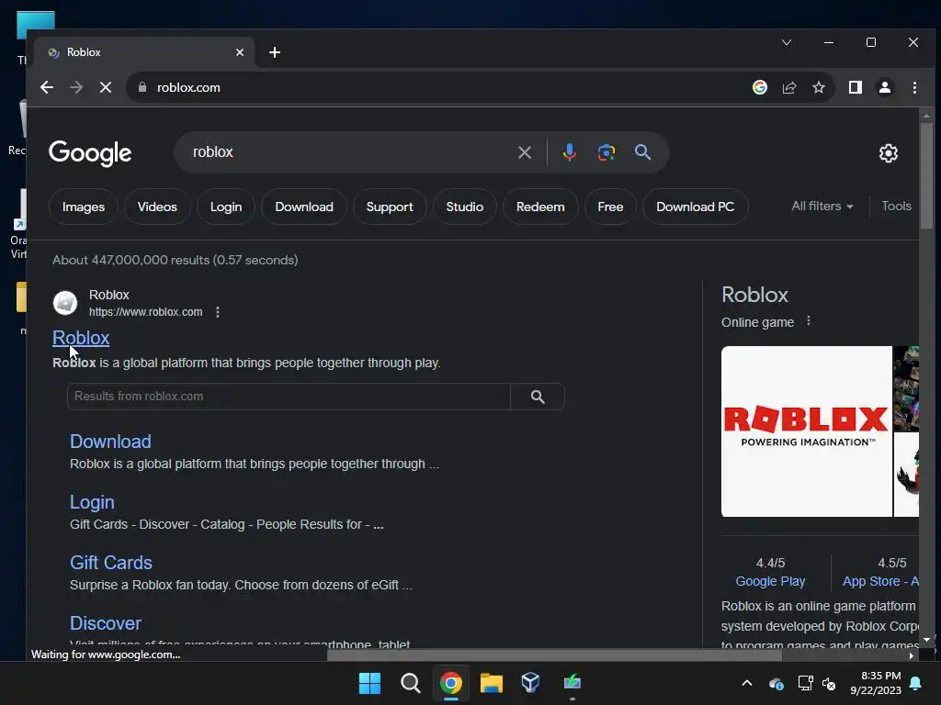Image resolution: width=941 pixels, height=705 pixels.
Task: Clear the Google search box text
Action: tap(525, 152)
